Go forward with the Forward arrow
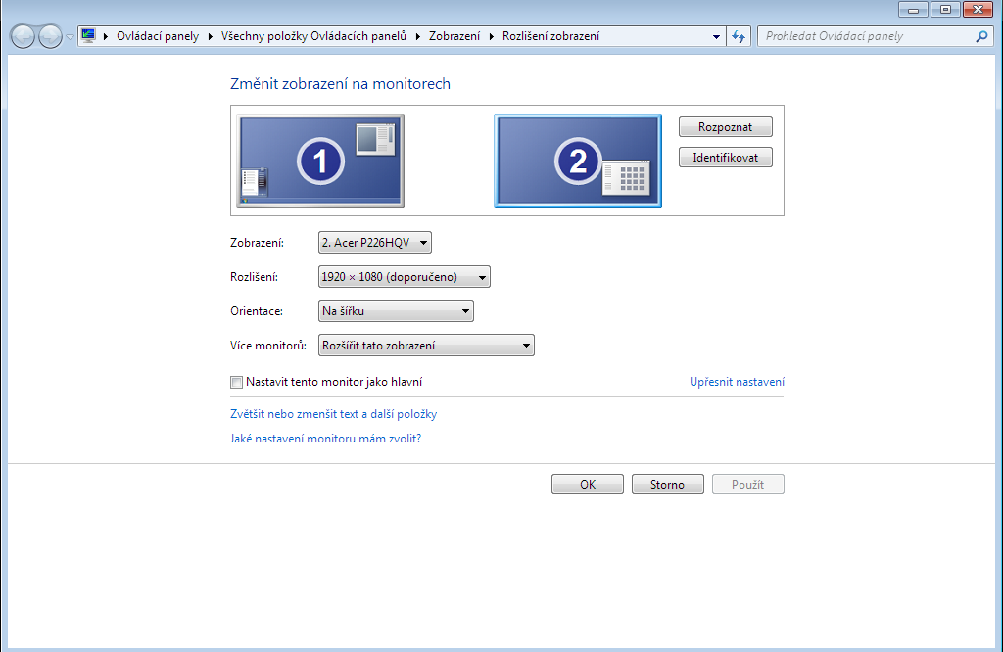 (51, 36)
